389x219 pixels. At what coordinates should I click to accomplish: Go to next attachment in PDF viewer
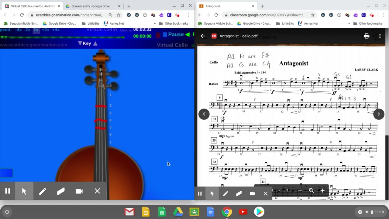coord(379,114)
